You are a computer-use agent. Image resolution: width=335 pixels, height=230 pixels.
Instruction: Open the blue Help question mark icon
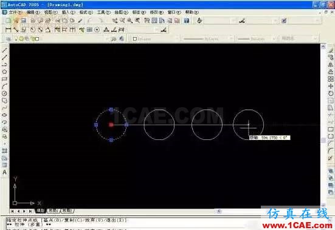click(187, 21)
